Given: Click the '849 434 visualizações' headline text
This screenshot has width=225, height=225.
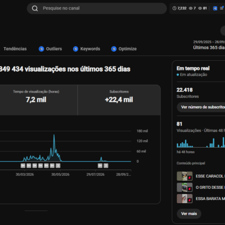Looking at the screenshot, I should click(65, 69).
